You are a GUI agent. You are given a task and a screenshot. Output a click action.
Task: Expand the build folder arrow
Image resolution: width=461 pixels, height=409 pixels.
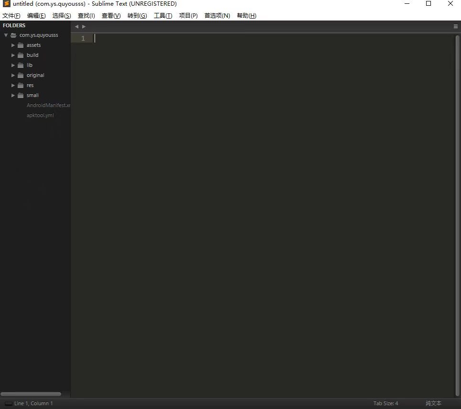coord(13,55)
